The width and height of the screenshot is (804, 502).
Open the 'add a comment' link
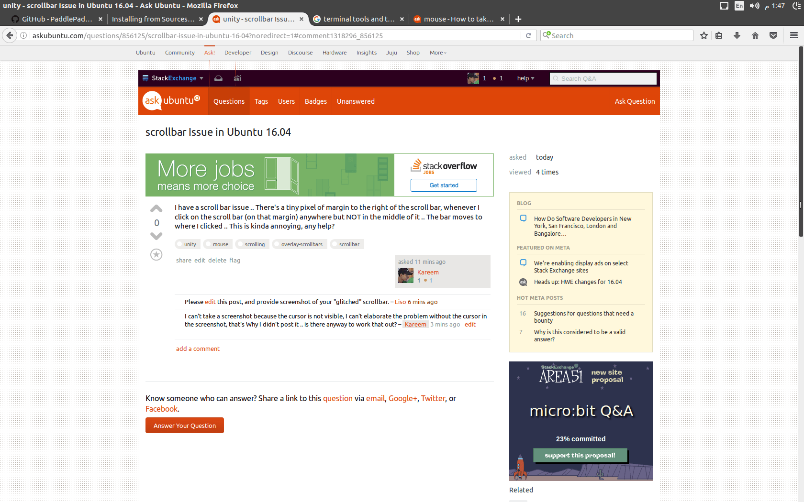click(198, 349)
